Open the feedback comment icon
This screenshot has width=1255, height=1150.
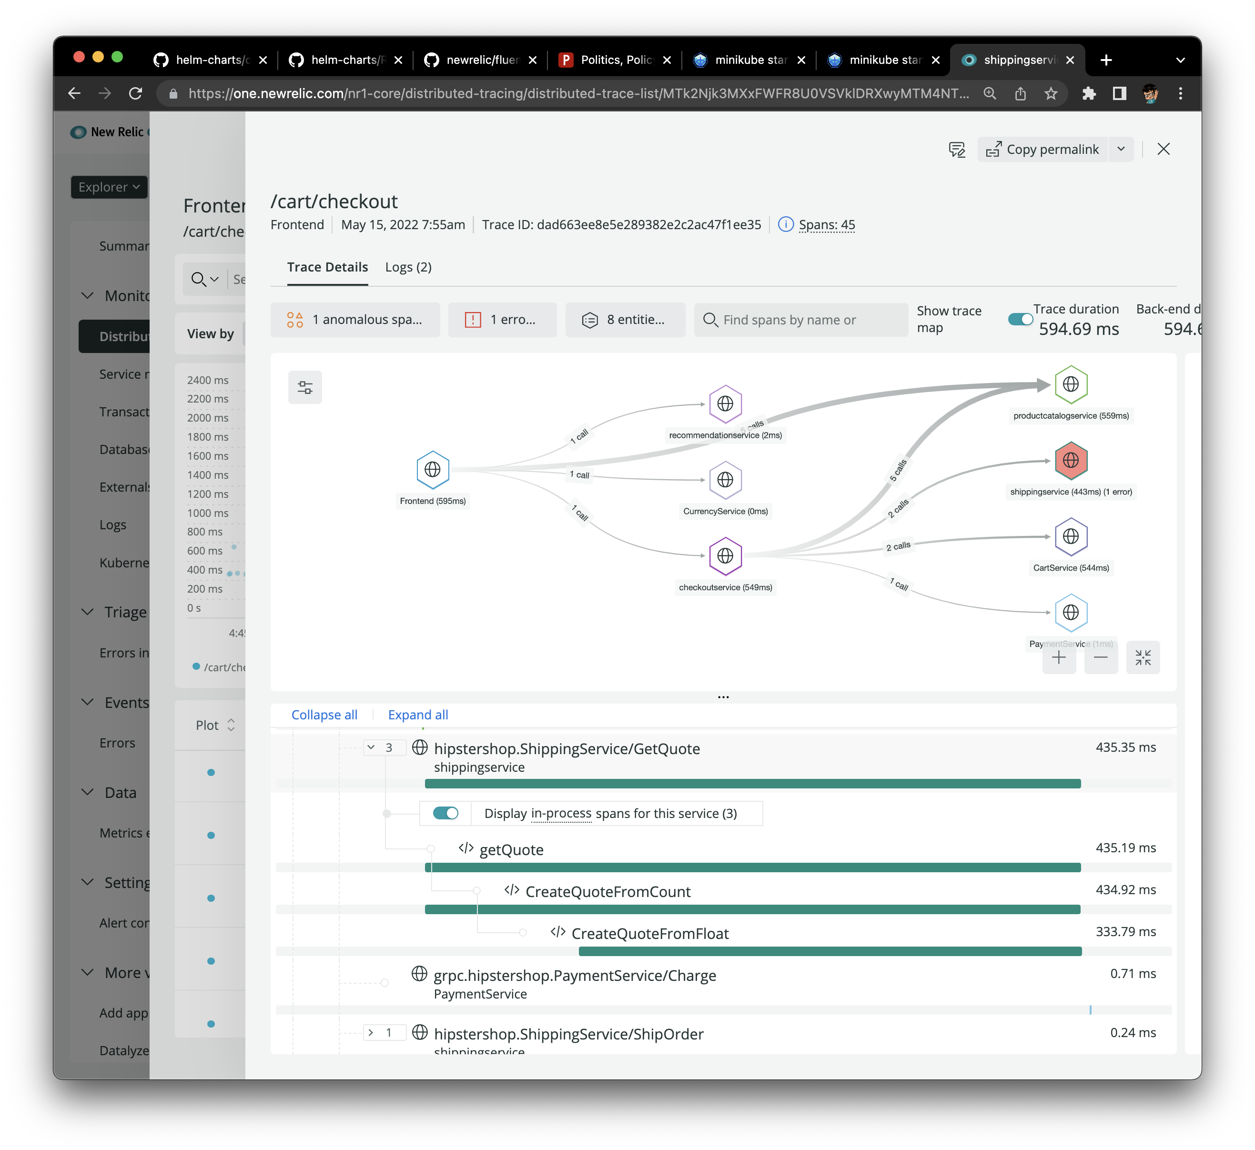[x=957, y=150]
